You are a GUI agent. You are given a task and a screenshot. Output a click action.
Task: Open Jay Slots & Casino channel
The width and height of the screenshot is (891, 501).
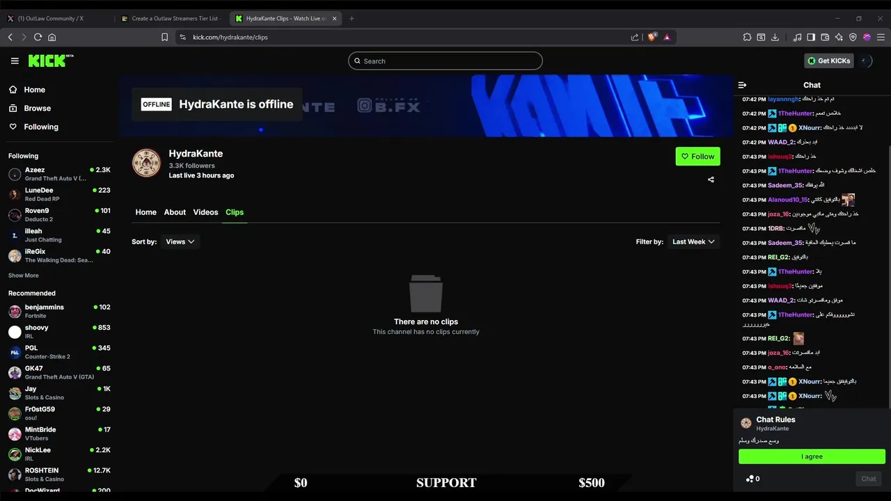coord(59,393)
